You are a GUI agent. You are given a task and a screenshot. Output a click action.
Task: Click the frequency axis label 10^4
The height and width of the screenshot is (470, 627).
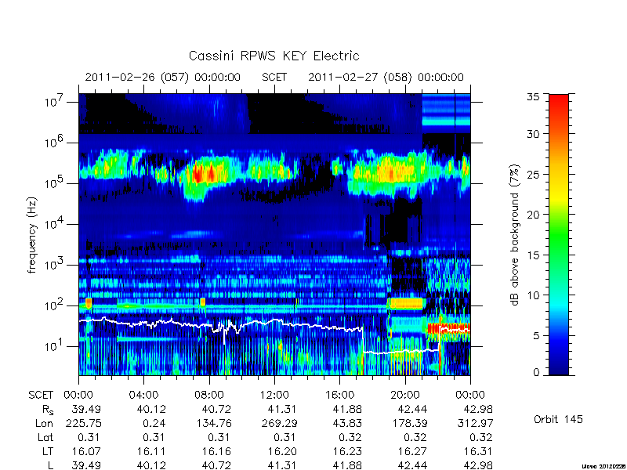55,224
